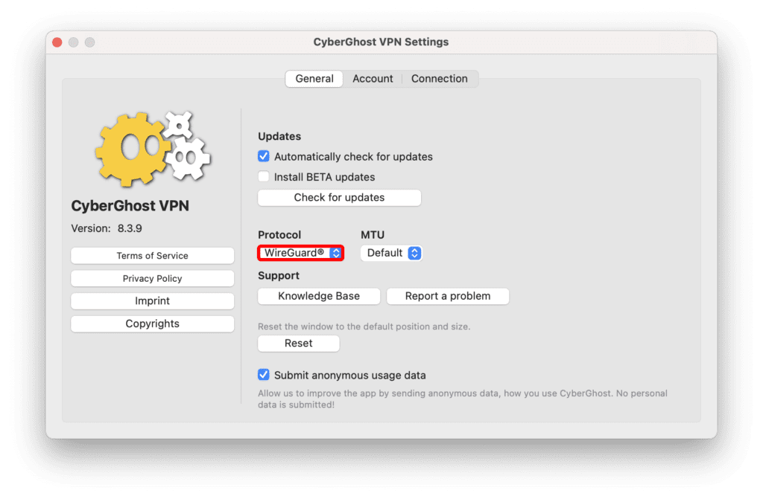Reset the window to default position
The height and width of the screenshot is (499, 763).
tap(298, 343)
